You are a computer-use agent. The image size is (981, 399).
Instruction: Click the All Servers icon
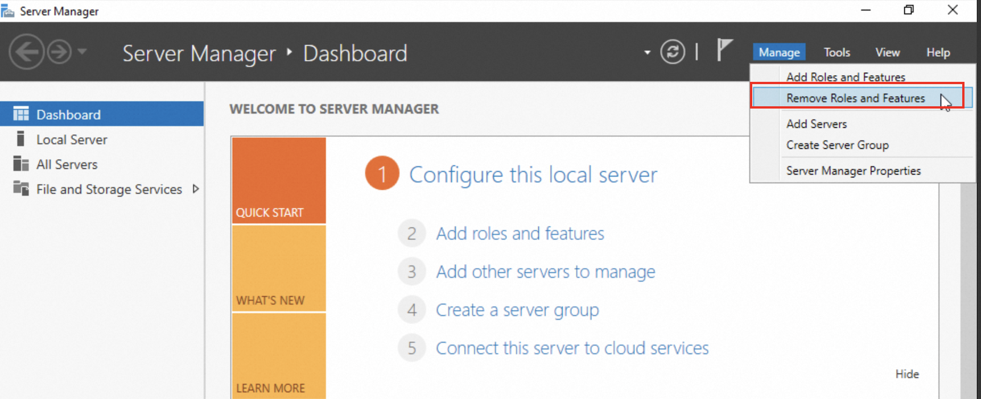click(x=21, y=164)
